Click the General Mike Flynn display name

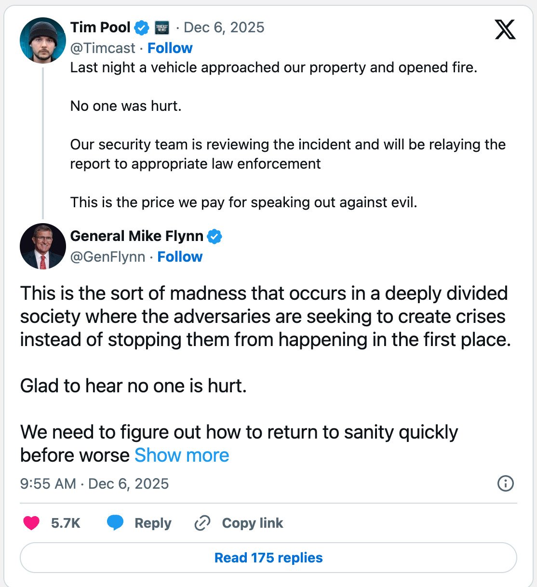pyautogui.click(x=137, y=236)
